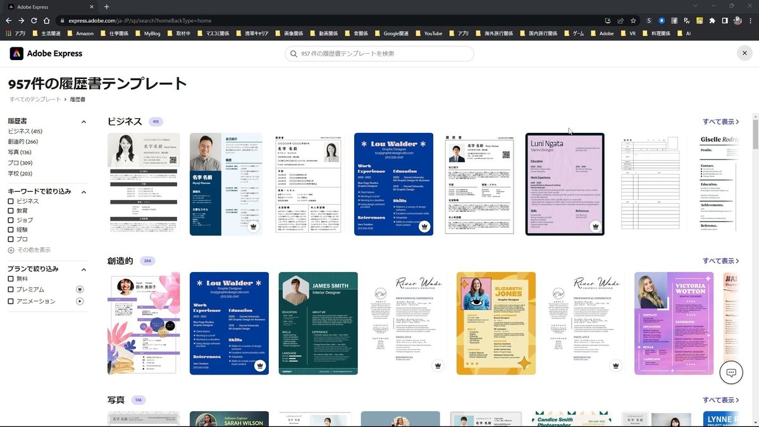The width and height of the screenshot is (759, 427).
Task: Open the chat support bubble icon
Action: [731, 373]
